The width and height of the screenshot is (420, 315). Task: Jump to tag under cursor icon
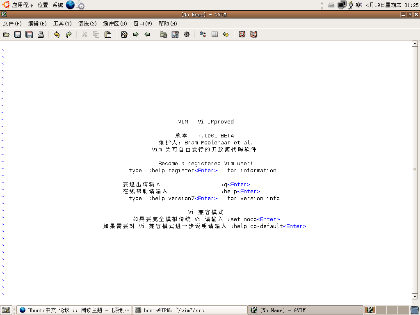point(226,34)
